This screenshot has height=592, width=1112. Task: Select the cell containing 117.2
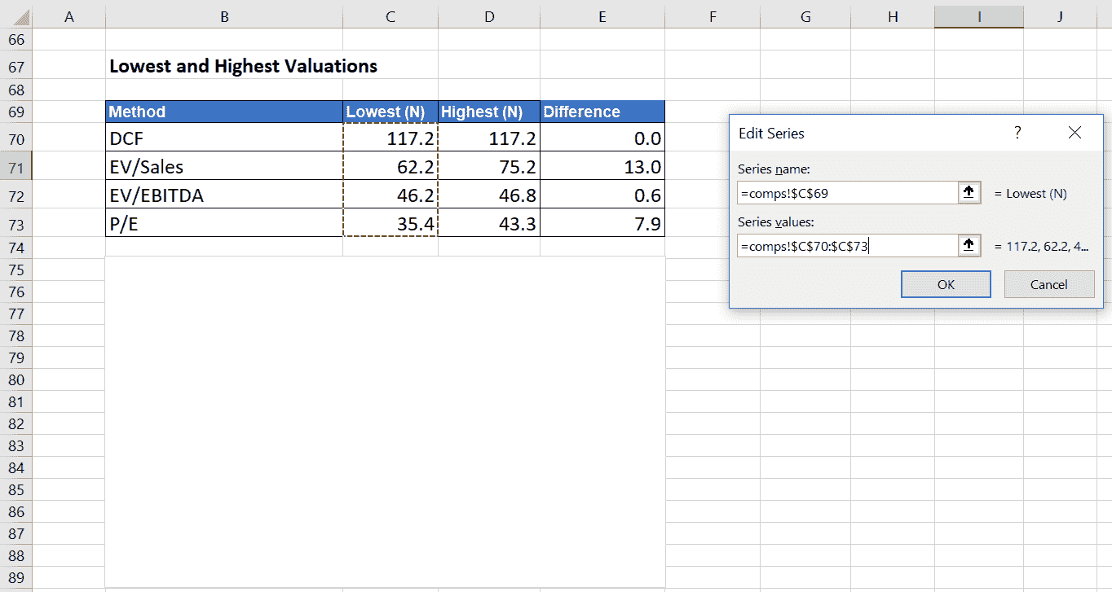pyautogui.click(x=390, y=138)
